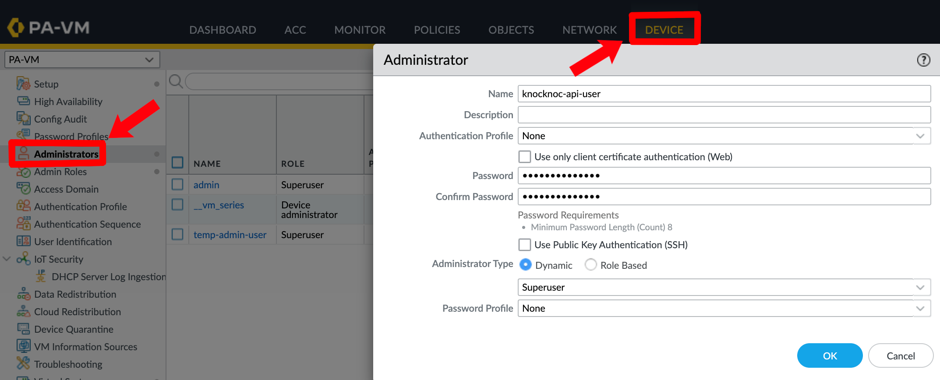Click the Setup gear icon in sidebar
Viewport: 940px width, 380px height.
(23, 83)
